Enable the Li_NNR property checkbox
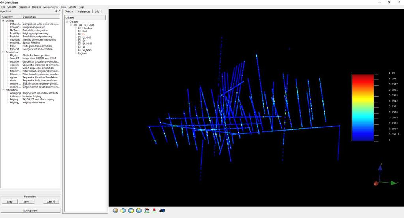Screen dimensions: 404x218 click(79, 37)
